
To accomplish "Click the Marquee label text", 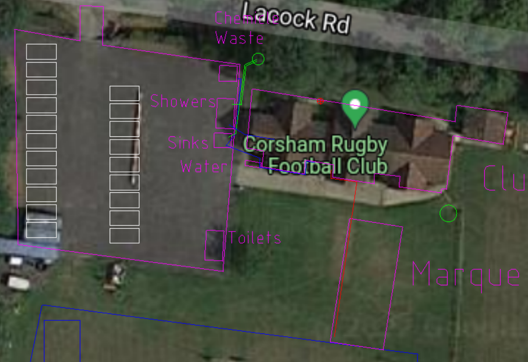I will point(467,276).
